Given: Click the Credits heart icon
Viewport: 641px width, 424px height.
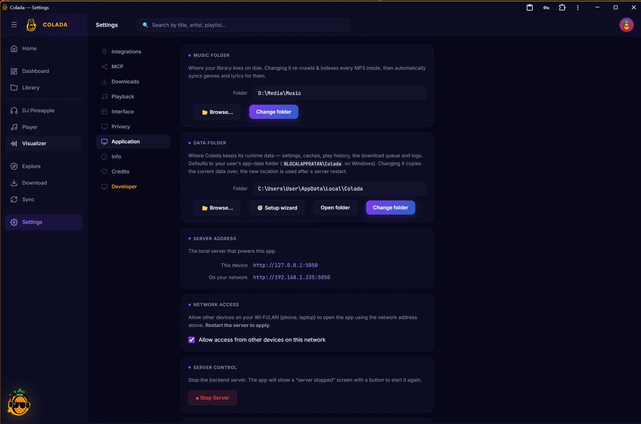Looking at the screenshot, I should 104,172.
